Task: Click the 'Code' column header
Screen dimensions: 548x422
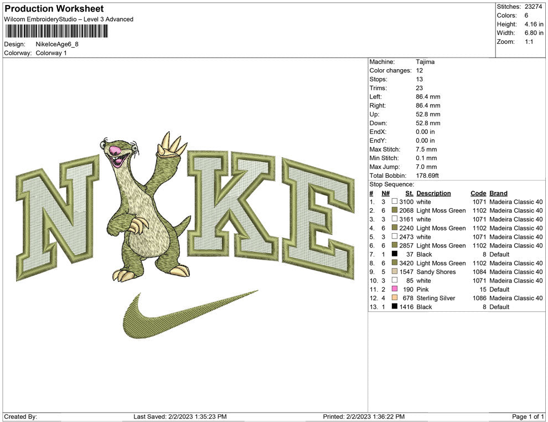Action: [x=478, y=193]
